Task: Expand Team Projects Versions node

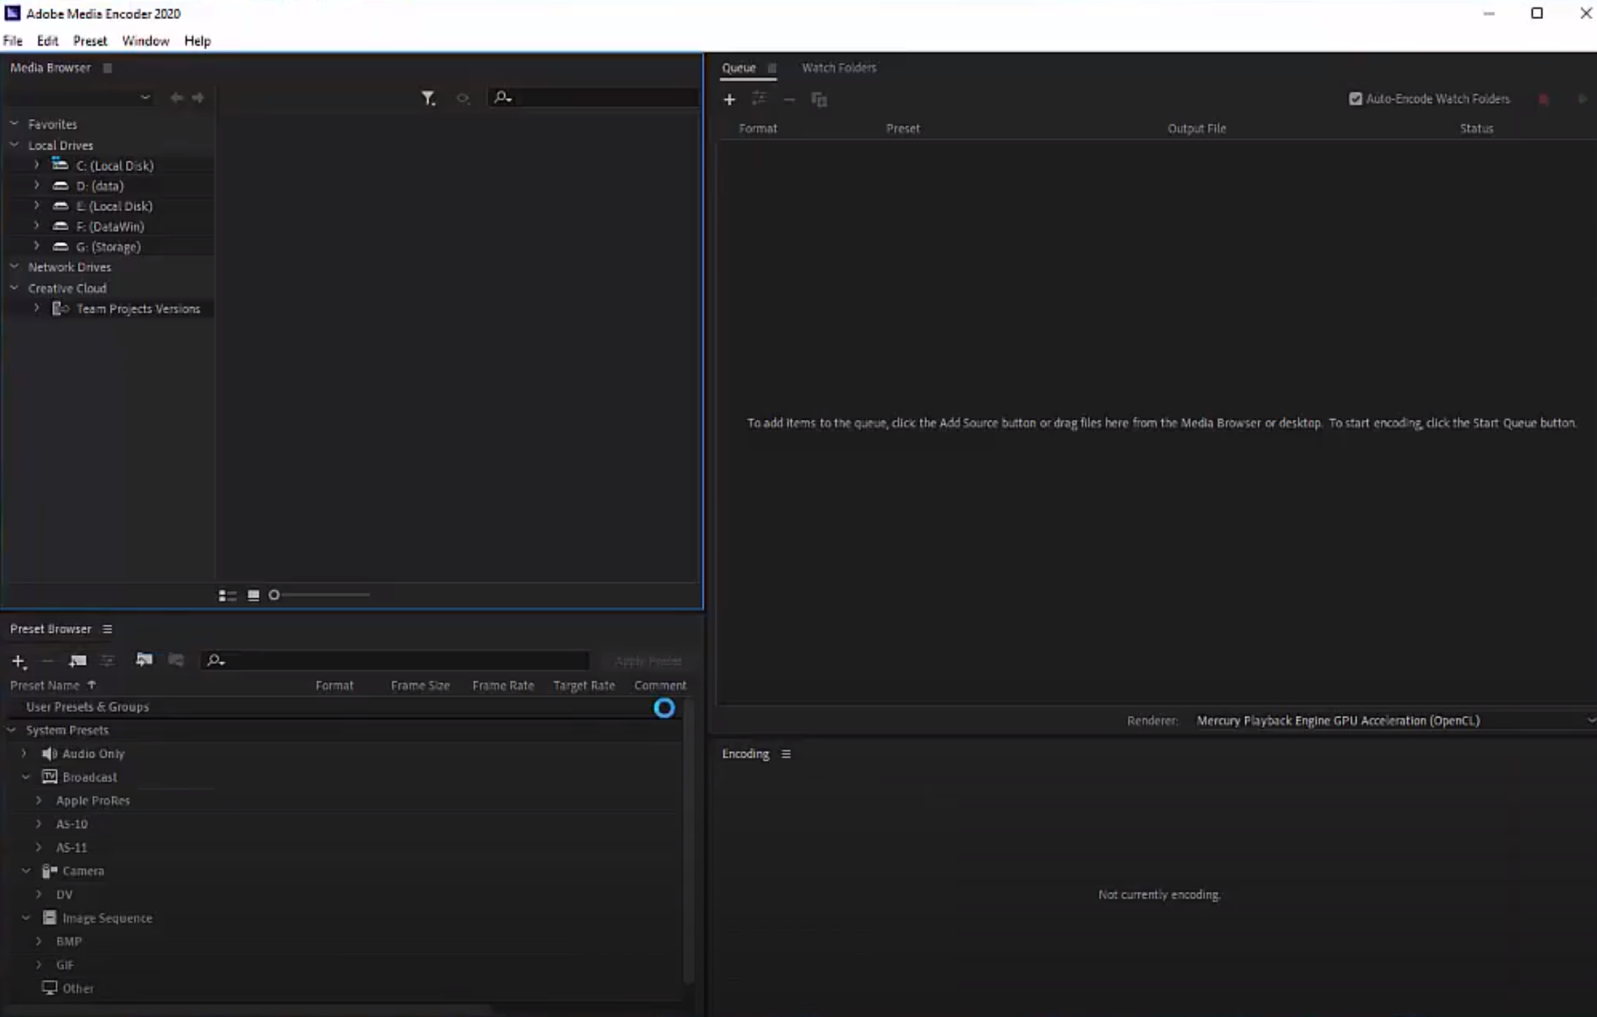Action: point(37,308)
